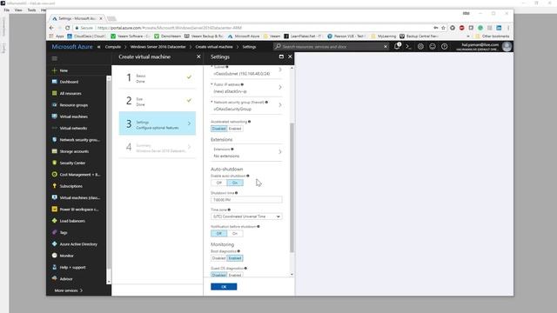
Task: Switch to the Settings browser tab
Action: click(77, 18)
